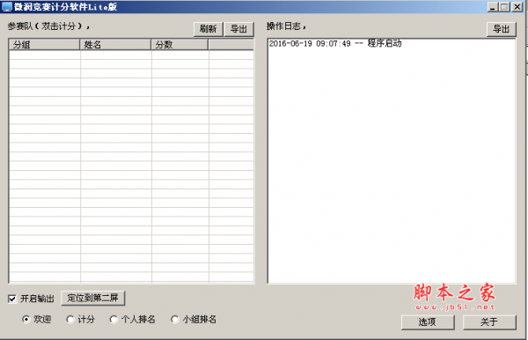The image size is (528, 340).
Task: Minimize the 微润竞赛计分软件 window
Action: coord(493,7)
